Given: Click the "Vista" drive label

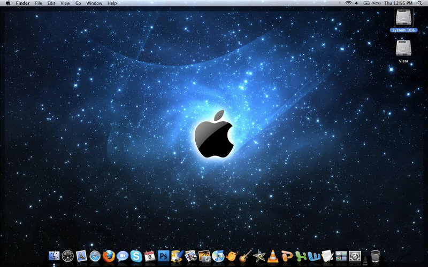Looking at the screenshot, I should pyautogui.click(x=403, y=61).
